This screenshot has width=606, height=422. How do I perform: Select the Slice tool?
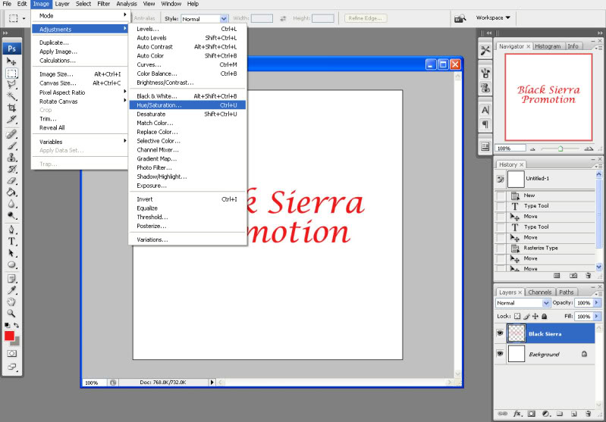[11, 119]
